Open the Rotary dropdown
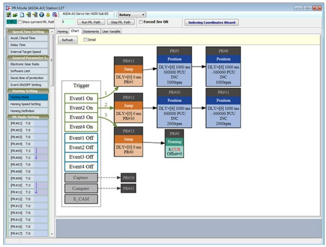The width and height of the screenshot is (326, 247). [132, 15]
